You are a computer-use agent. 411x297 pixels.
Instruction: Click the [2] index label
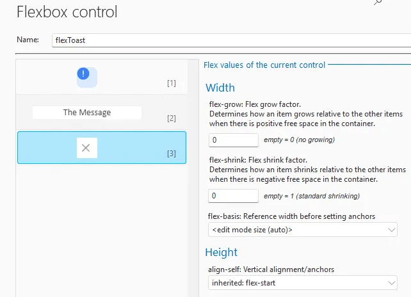point(171,118)
